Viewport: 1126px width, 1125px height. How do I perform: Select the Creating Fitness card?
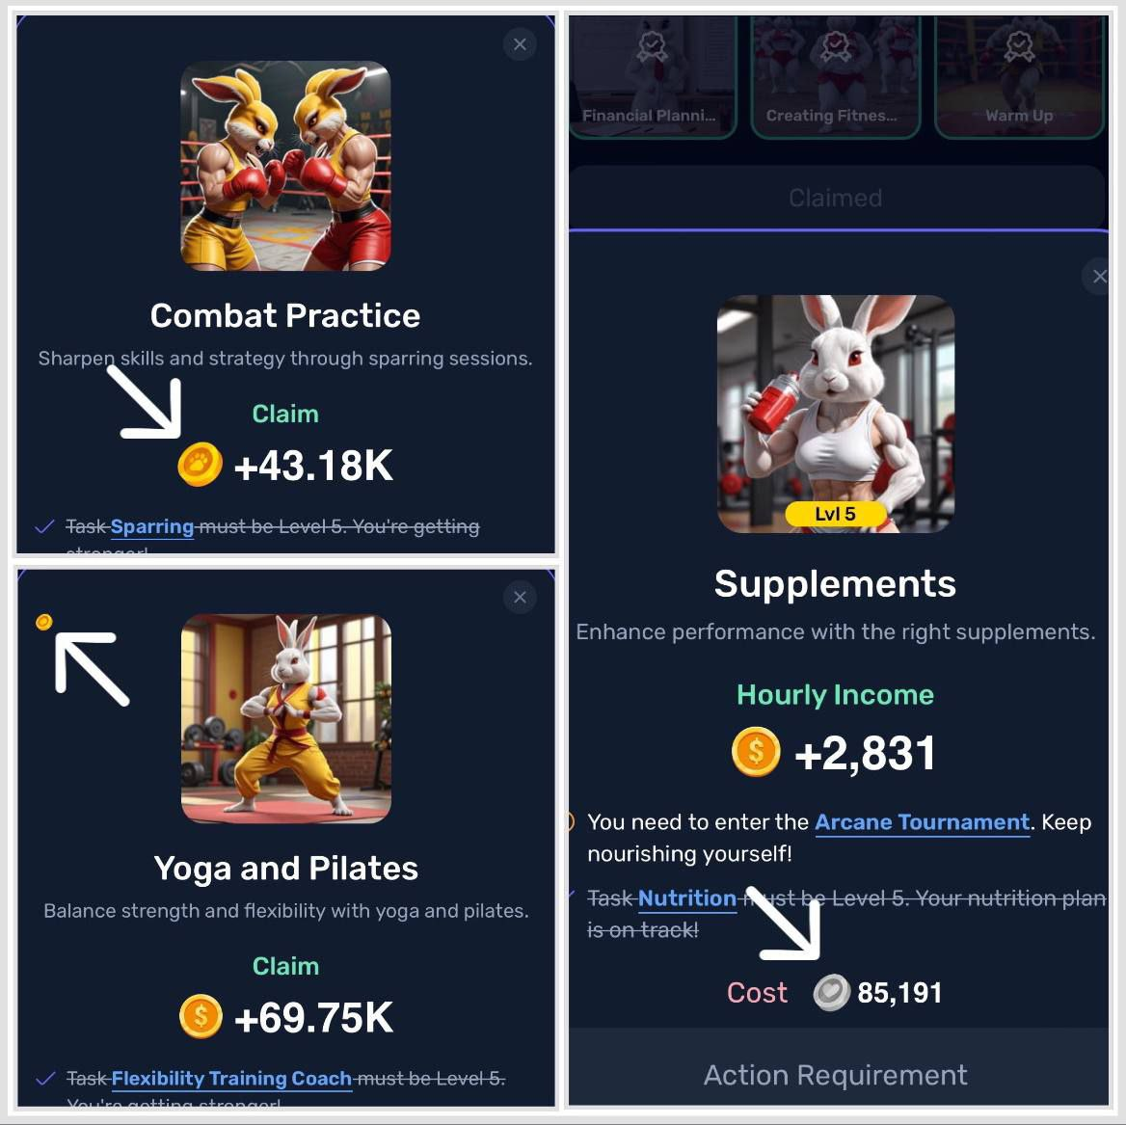835,77
